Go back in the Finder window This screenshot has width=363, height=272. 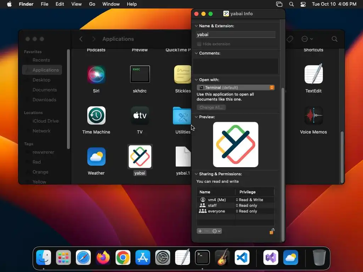(x=81, y=39)
